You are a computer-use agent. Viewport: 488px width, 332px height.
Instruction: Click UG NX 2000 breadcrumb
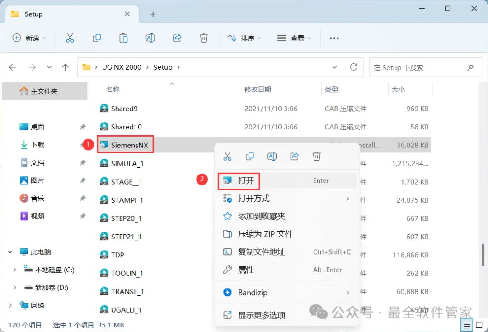click(122, 67)
